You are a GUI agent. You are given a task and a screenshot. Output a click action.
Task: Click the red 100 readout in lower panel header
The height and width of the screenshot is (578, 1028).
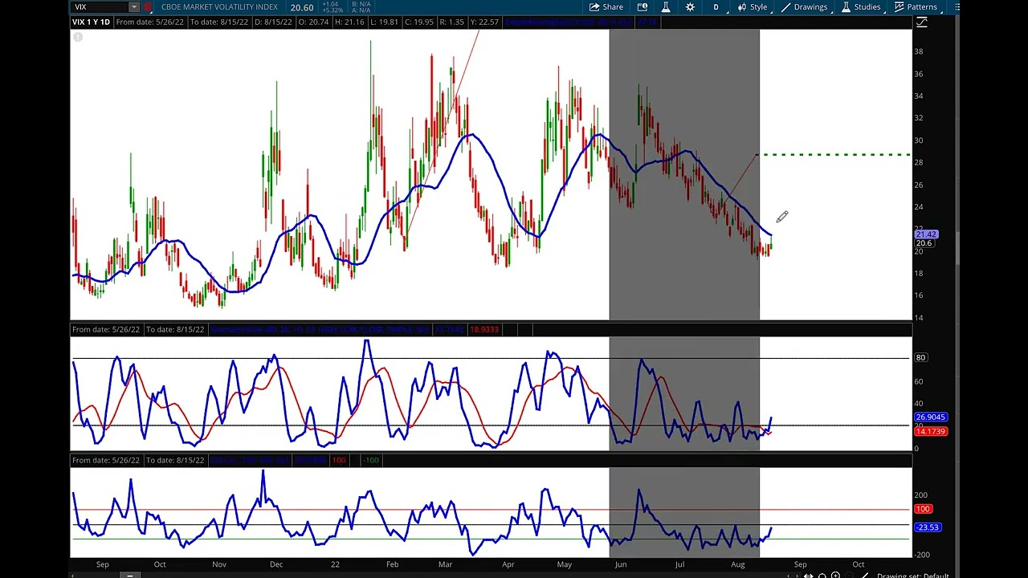coord(339,460)
